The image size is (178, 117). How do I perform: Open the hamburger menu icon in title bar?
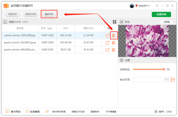click(x=157, y=6)
